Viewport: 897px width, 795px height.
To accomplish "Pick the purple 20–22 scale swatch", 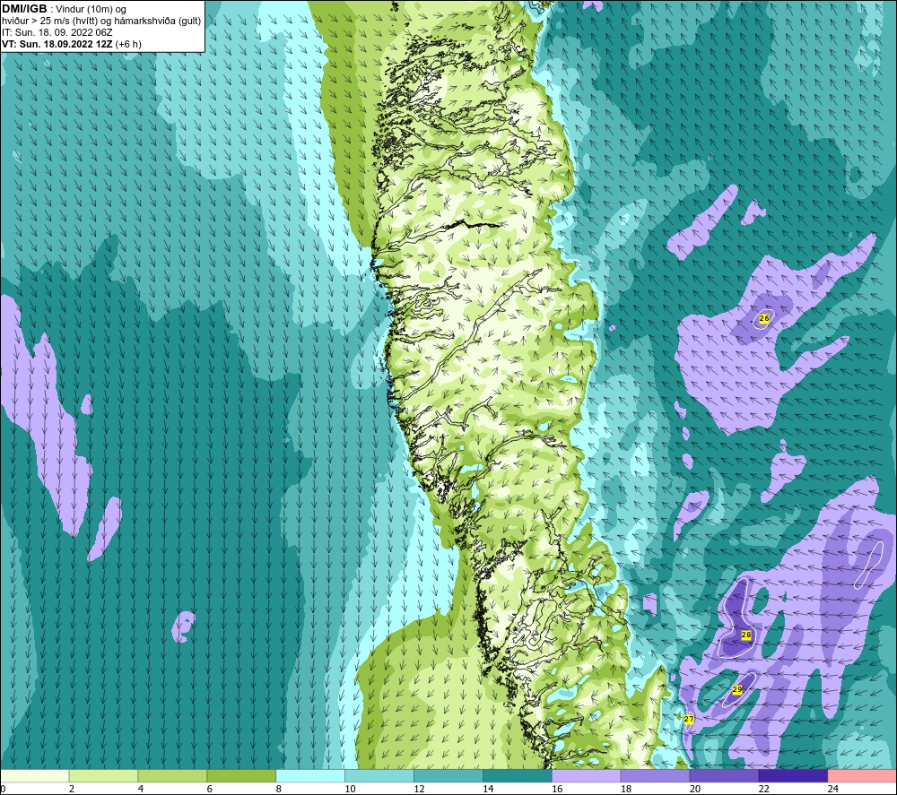I will (724, 775).
